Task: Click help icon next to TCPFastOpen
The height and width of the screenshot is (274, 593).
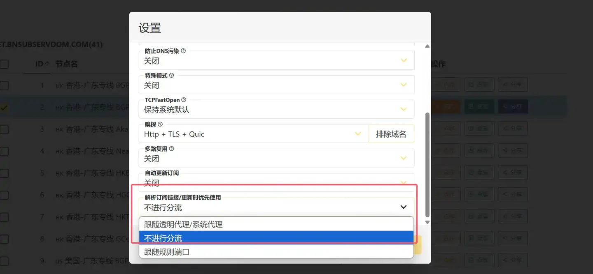Action: point(184,100)
